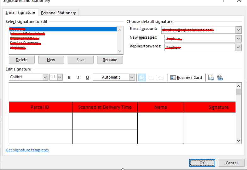This screenshot has height=170, width=247.
Task: Insert a Business Card
Action: (x=186, y=77)
